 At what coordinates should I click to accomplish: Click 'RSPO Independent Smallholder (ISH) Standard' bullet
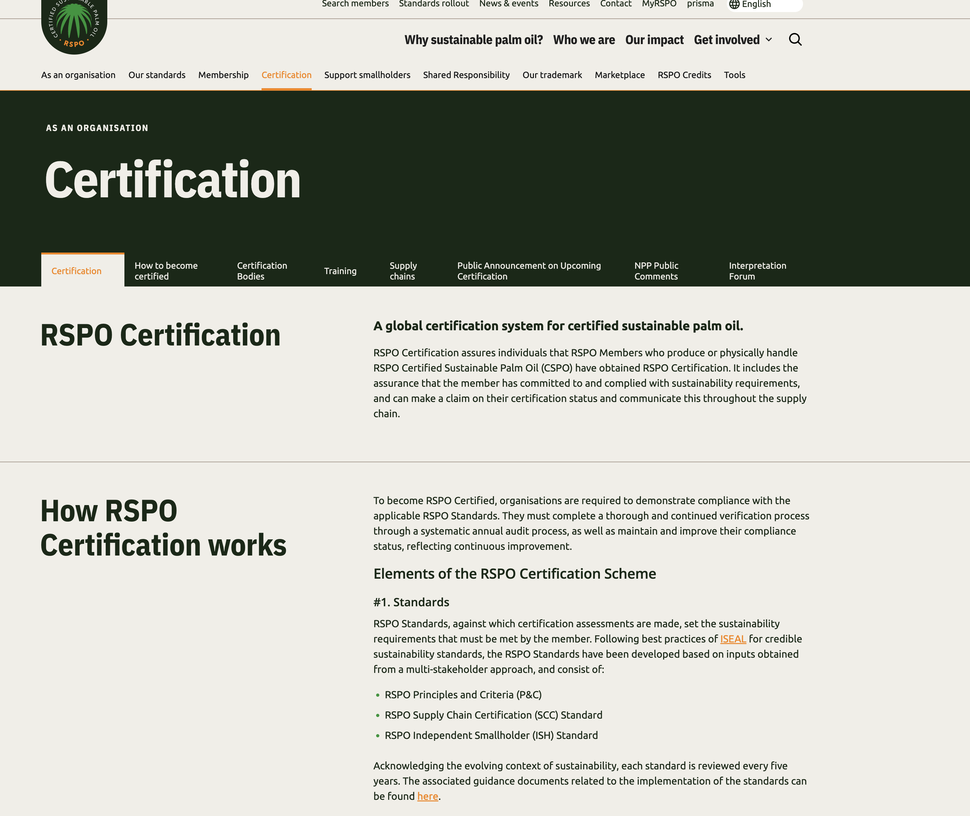coord(491,735)
